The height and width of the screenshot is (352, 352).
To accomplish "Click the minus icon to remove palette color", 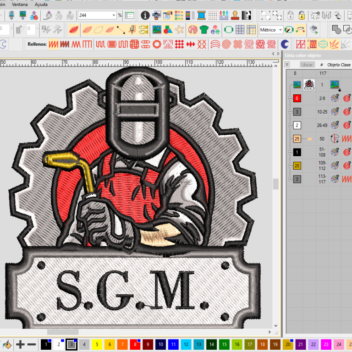I will pyautogui.click(x=32, y=344).
